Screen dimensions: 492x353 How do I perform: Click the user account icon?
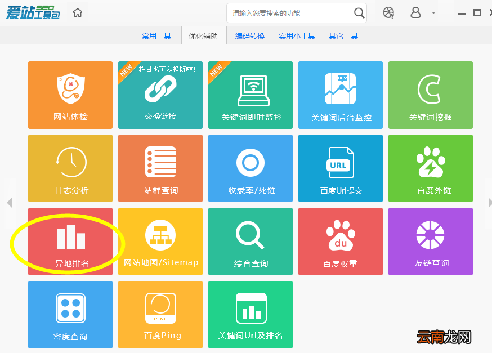click(415, 12)
